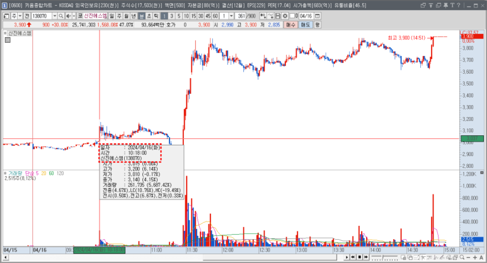487x263 pixels.
Task: Open the stock code 138070 dropdown
Action: coord(55,16)
